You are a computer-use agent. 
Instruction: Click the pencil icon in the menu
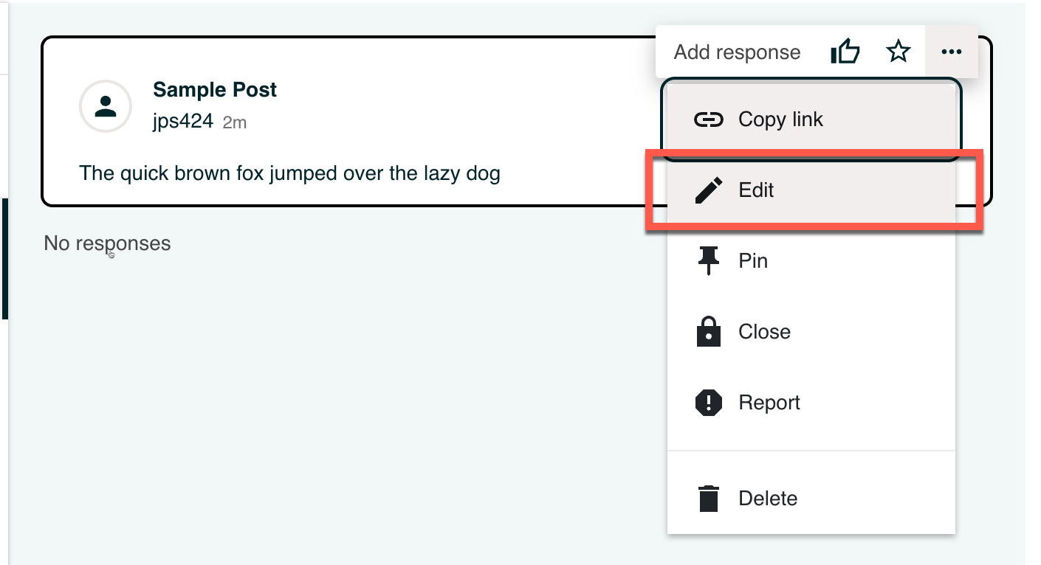click(709, 191)
